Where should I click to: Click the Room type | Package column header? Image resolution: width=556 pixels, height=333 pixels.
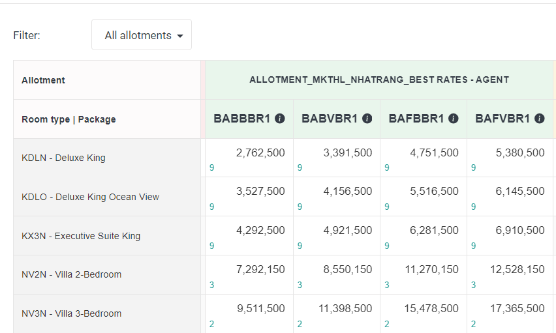coord(69,119)
